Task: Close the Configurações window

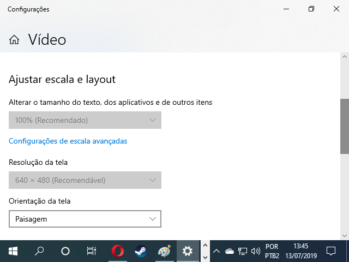Action: coord(336,9)
